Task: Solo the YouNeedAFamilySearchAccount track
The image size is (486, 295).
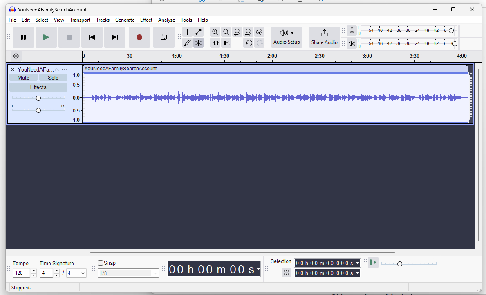Action: (53, 77)
